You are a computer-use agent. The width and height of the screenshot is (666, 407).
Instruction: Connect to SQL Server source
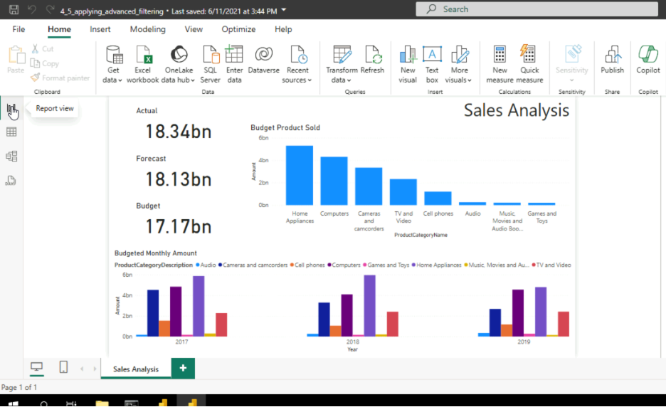[x=210, y=64]
